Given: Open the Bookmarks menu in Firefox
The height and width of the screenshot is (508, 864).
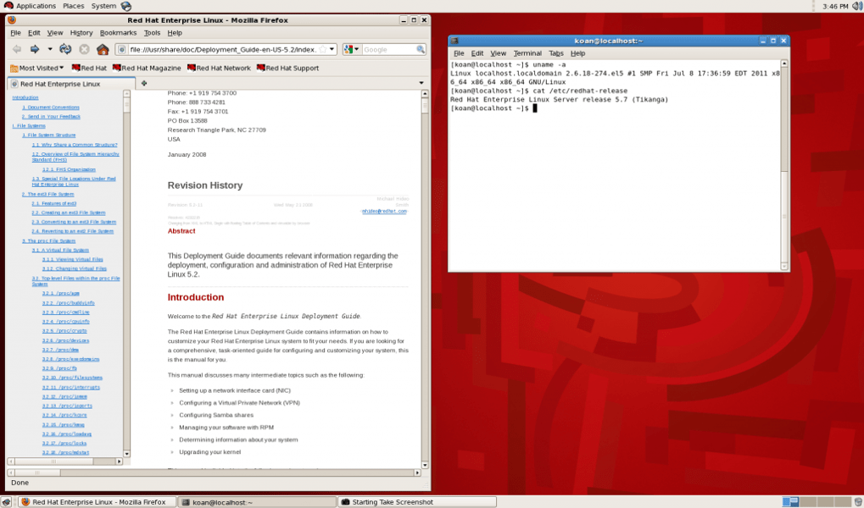Looking at the screenshot, I should [x=118, y=33].
